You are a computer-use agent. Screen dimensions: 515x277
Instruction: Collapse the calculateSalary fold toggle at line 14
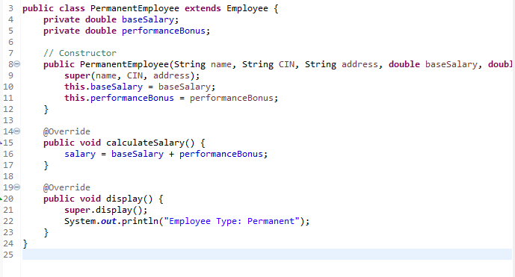pyautogui.click(x=17, y=131)
